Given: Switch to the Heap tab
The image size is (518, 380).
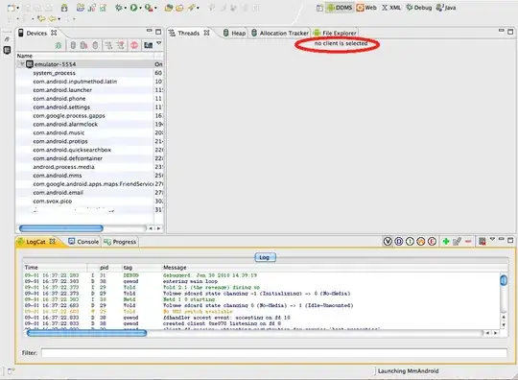Looking at the screenshot, I should point(235,33).
